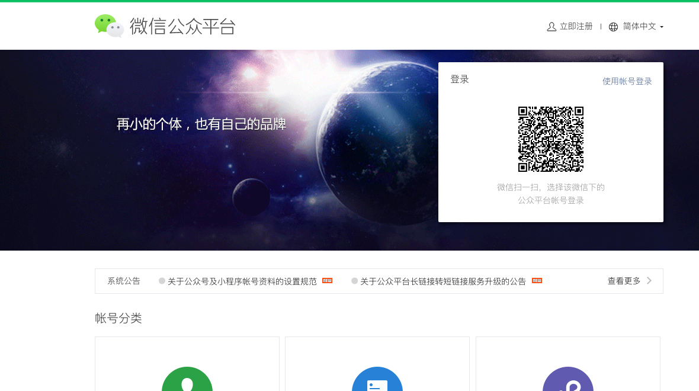Select the purple account-type icon card
The width and height of the screenshot is (699, 391).
[568, 364]
